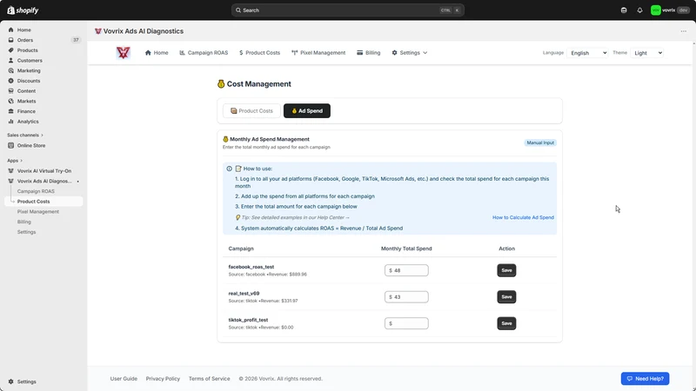Image resolution: width=696 pixels, height=391 pixels.
Task: Open Customers icon in sidebar
Action: coord(10,60)
